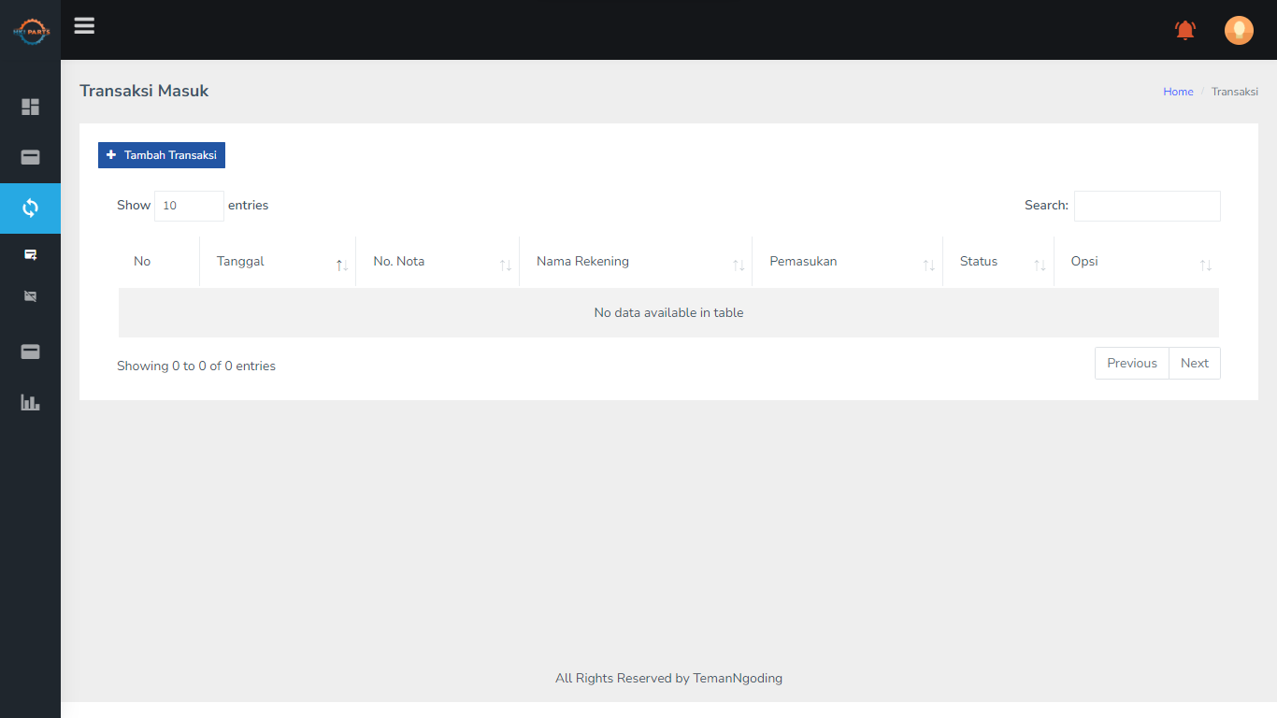Navigate to Home via the breadcrumb
The image size is (1277, 718).
point(1178,91)
